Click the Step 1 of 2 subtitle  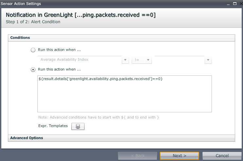coord(33,22)
